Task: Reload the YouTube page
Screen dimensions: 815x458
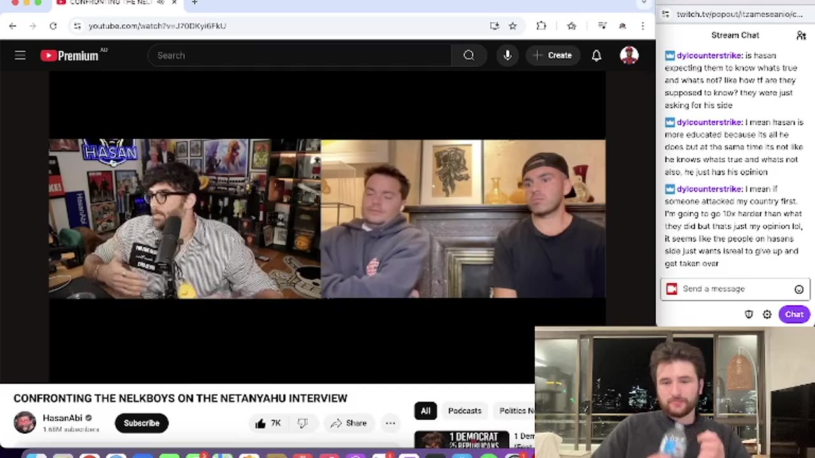Action: pyautogui.click(x=53, y=26)
